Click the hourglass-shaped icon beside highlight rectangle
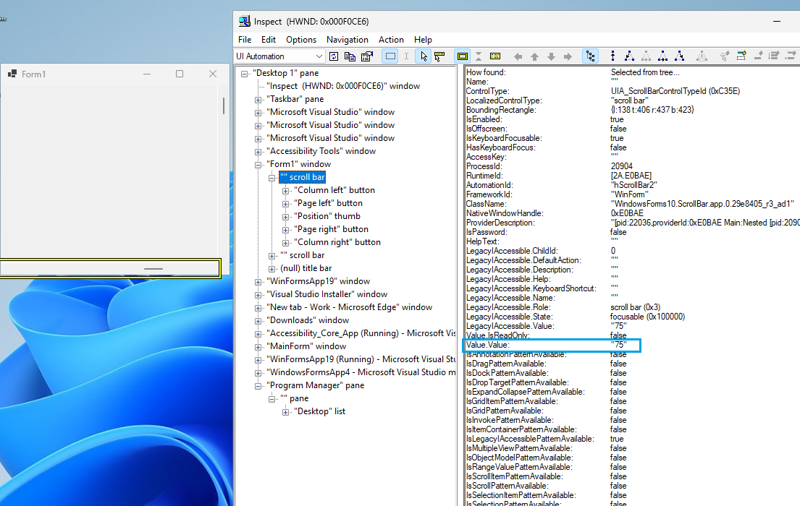 [x=478, y=56]
